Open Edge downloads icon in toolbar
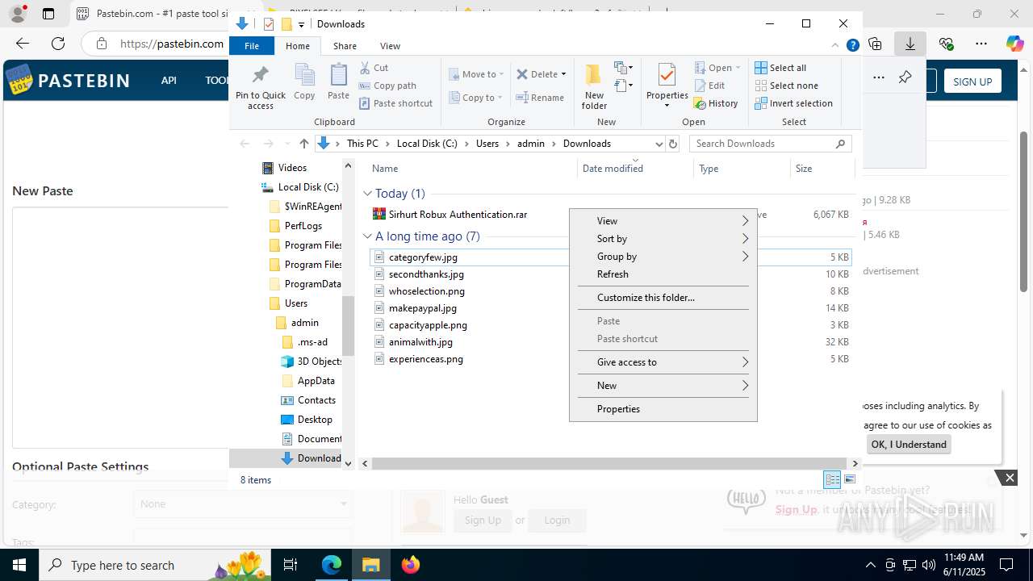 tap(910, 44)
